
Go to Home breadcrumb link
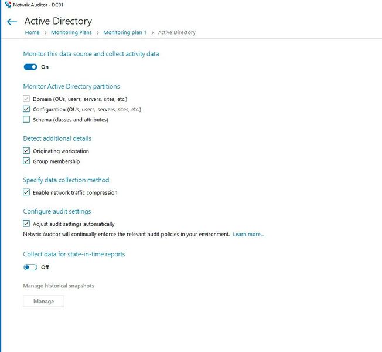tap(32, 32)
